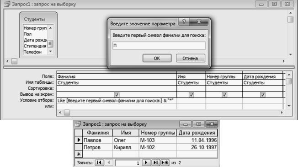Viewport: 298px width, 167px height.
Task: Select Стипендия field in Студенты list
Action: pos(35,46)
